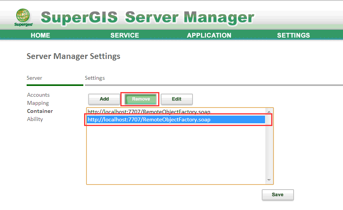Open the SETTINGS menu
Viewport: 343px width, 210px height.
pyautogui.click(x=293, y=35)
